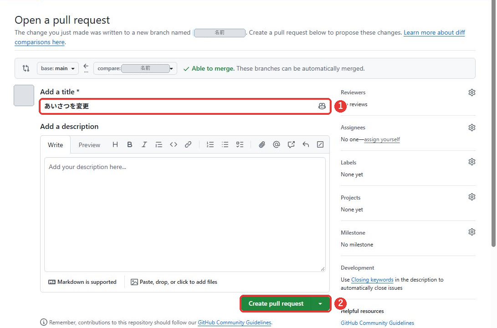The width and height of the screenshot is (497, 328).
Task: Click the assign yourself link
Action: (382, 139)
